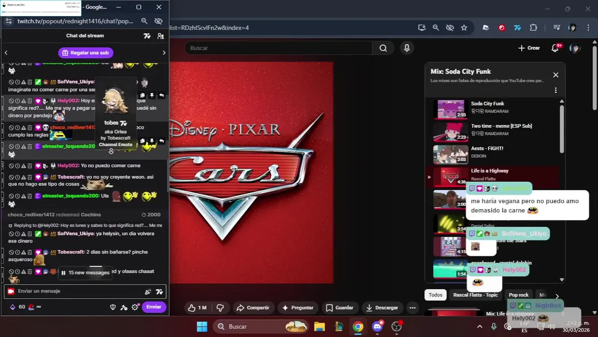Viewport: 598px width, 337px height.
Task: Click YouTube search magnifier button
Action: click(x=383, y=48)
